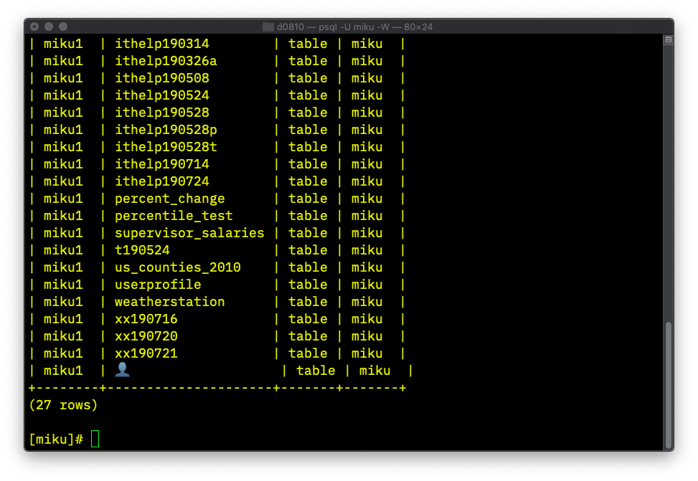Click the word table in the emoji-named row
This screenshot has width=698, height=481.
[x=316, y=371]
